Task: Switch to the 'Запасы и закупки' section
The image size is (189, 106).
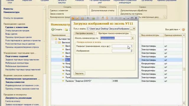Action: pos(62,1)
